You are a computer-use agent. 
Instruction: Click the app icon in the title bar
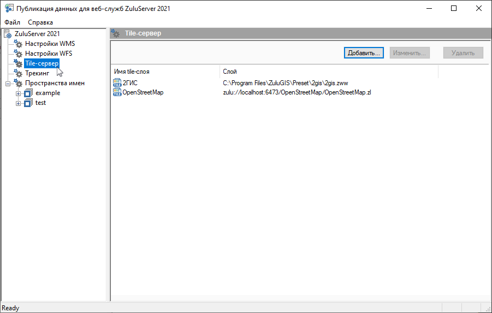pos(8,8)
